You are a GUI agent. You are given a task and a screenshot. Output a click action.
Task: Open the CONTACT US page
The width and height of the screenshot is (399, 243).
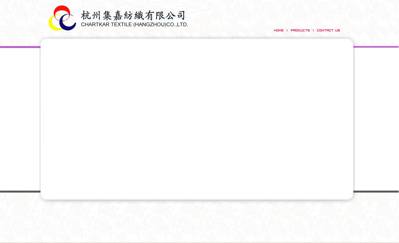[x=328, y=31]
